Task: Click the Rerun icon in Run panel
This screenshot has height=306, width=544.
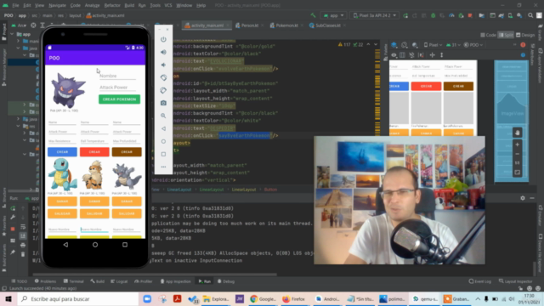Action: click(13, 208)
